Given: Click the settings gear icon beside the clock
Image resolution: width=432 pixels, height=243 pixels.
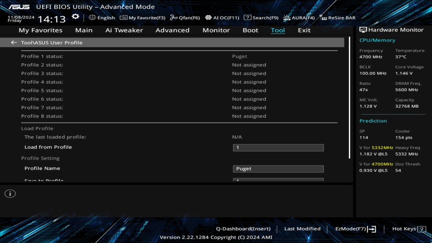Looking at the screenshot, I should [76, 17].
